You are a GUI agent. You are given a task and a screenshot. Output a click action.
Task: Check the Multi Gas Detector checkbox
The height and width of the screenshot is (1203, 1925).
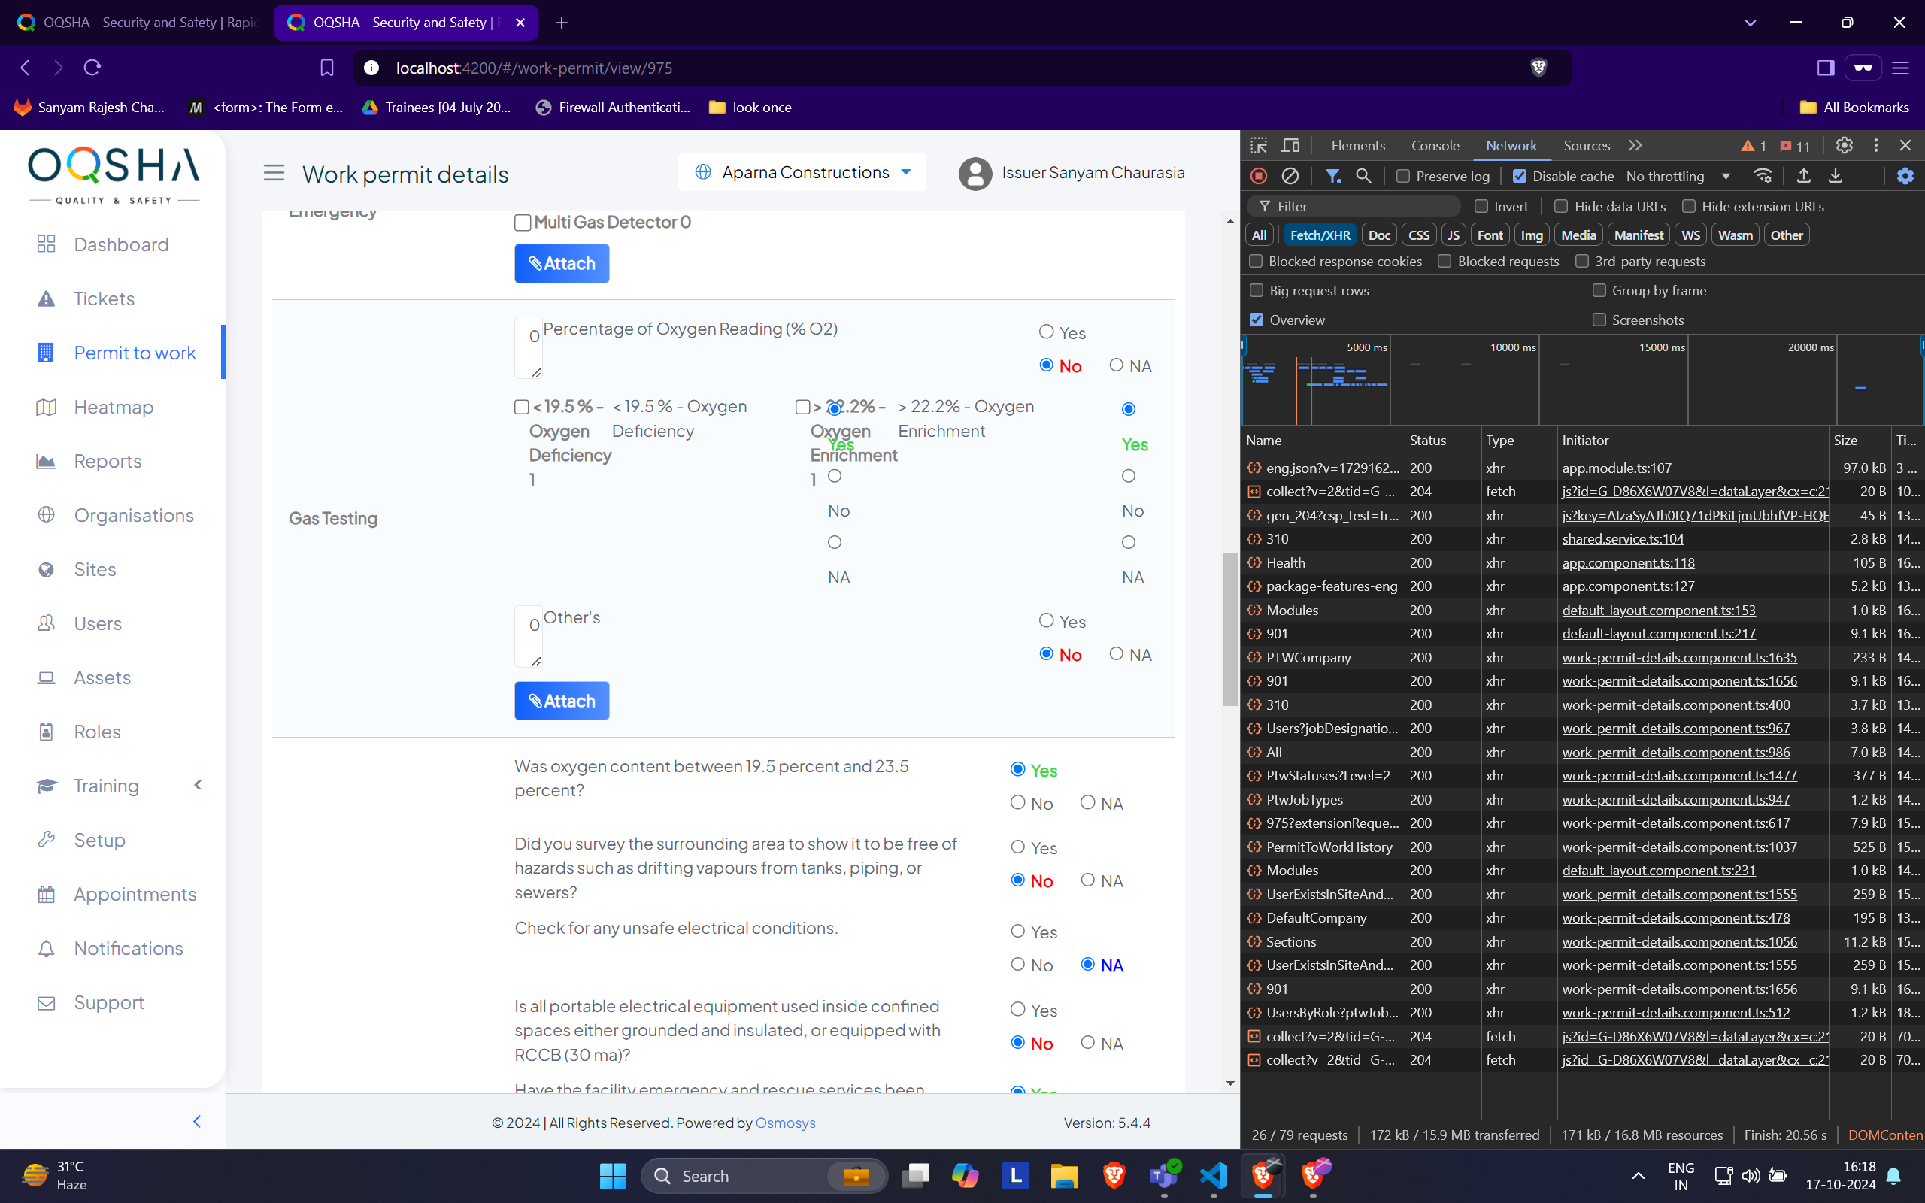click(x=523, y=223)
